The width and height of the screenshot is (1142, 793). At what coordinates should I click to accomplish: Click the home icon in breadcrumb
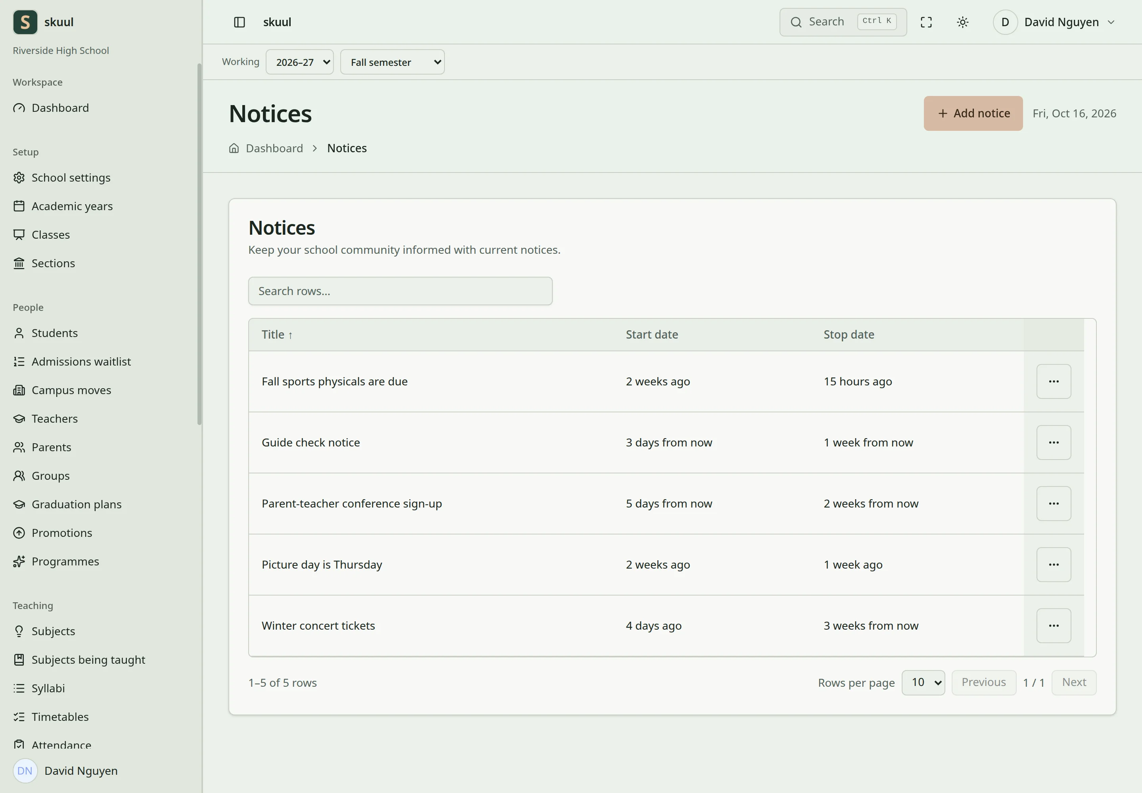tap(234, 148)
